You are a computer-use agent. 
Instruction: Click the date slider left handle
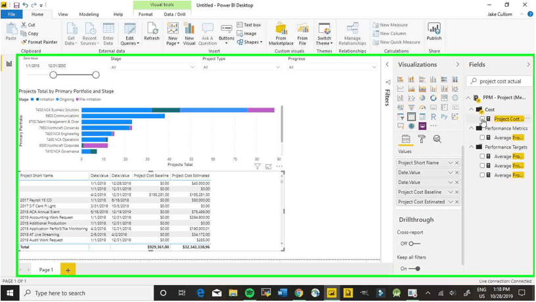click(x=53, y=75)
